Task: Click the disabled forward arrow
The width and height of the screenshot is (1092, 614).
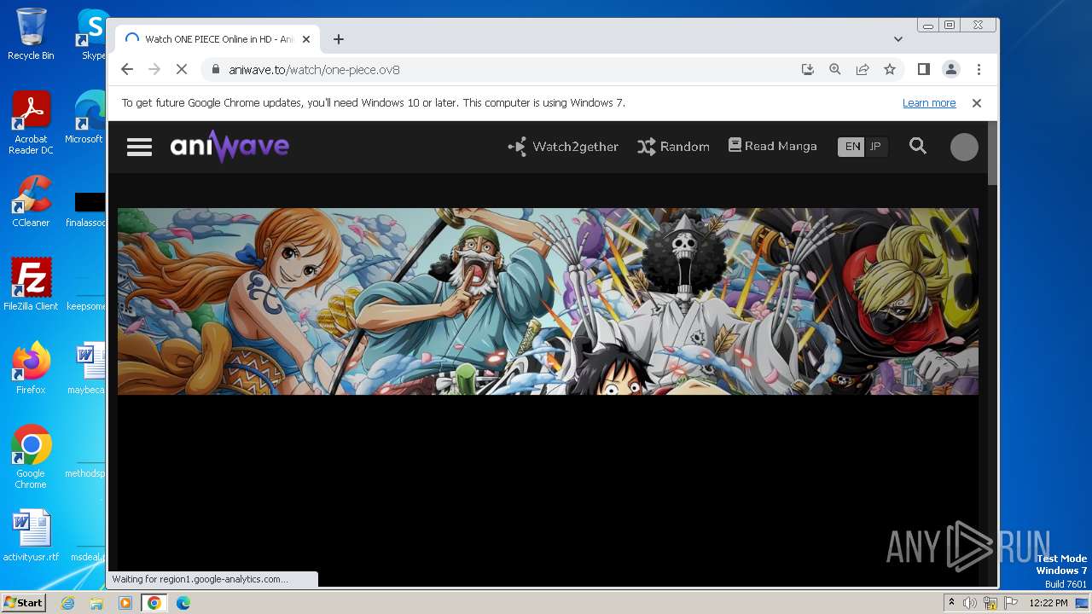Action: click(154, 69)
